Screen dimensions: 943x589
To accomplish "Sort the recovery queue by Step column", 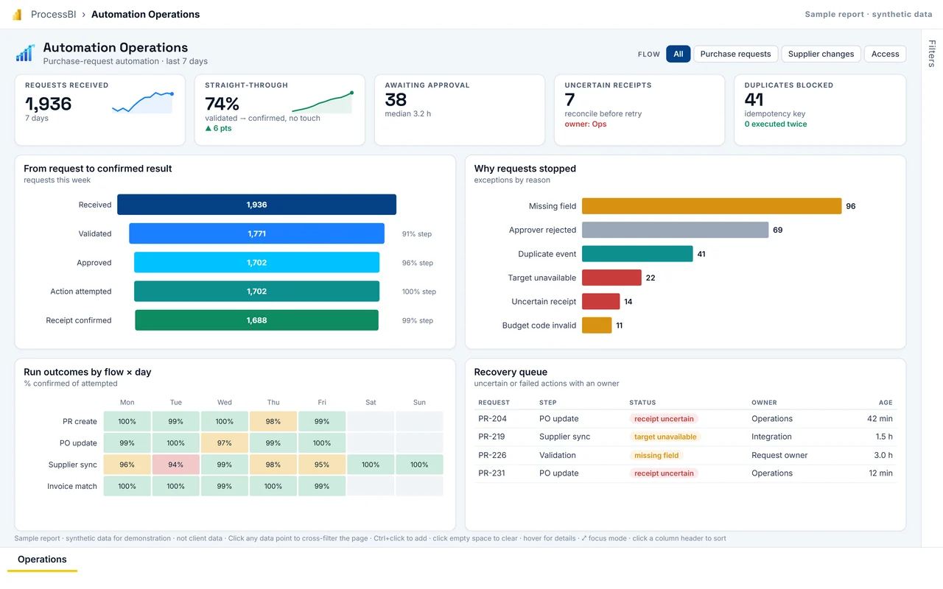I will (x=548, y=403).
